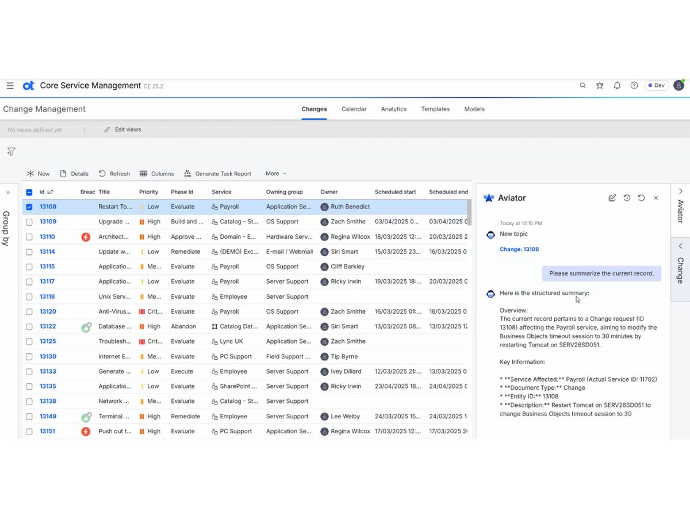This screenshot has width=690, height=518.
Task: Open the Dev environment selector
Action: click(656, 85)
